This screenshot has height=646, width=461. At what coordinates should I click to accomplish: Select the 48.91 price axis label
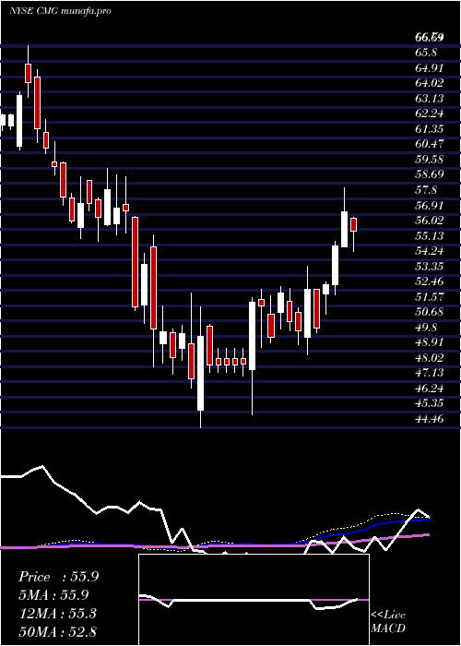coord(430,342)
